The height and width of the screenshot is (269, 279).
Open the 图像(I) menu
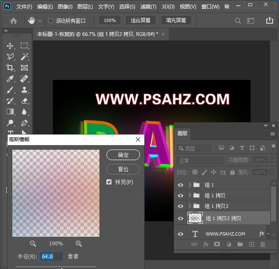65,7
